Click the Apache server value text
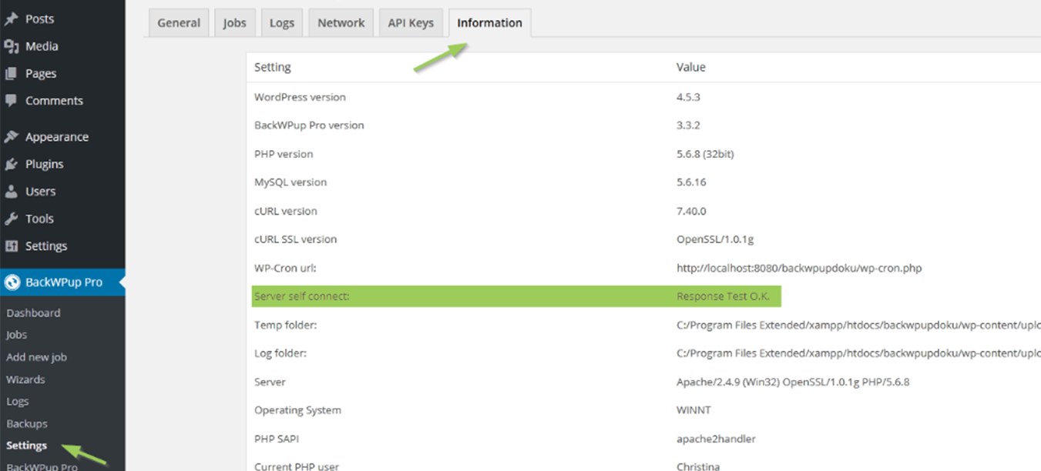Viewport: 1041px width, 471px height. click(793, 382)
